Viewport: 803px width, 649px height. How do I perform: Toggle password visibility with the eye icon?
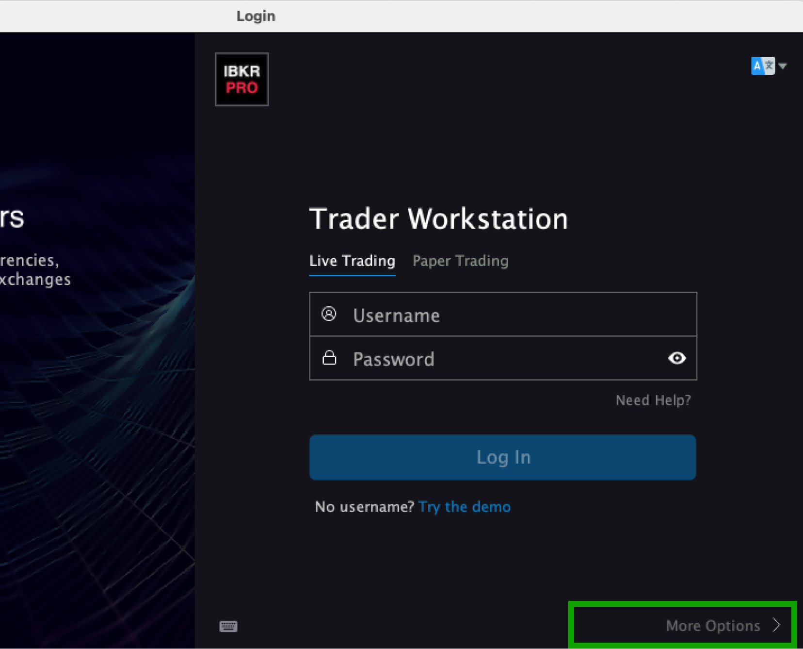676,358
